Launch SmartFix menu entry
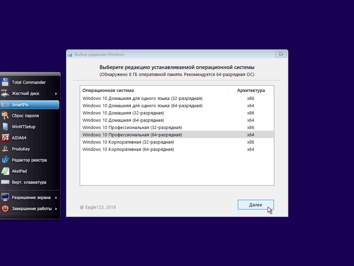The image size is (354, 266). [x=30, y=105]
